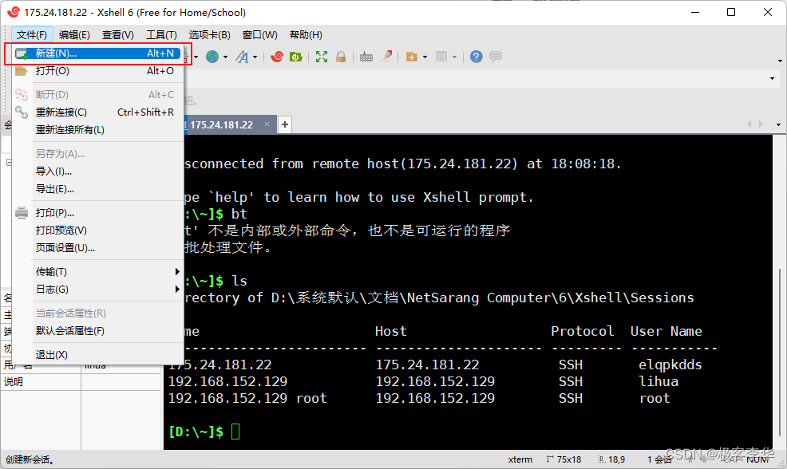The width and height of the screenshot is (787, 469).
Task: Open the 工具(T) menu
Action: [161, 34]
